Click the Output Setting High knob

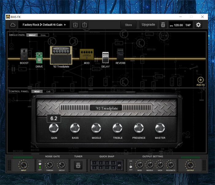(x=160, y=165)
